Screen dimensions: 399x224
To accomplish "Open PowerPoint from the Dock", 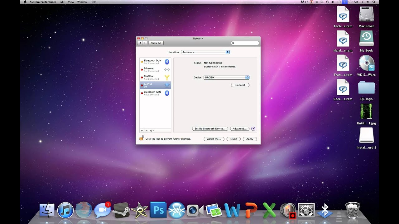I will (251, 211).
